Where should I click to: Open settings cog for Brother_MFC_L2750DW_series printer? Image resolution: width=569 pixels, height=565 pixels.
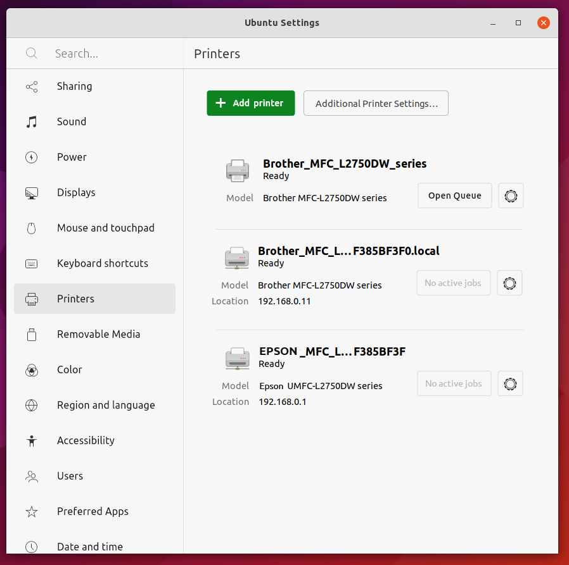(511, 196)
